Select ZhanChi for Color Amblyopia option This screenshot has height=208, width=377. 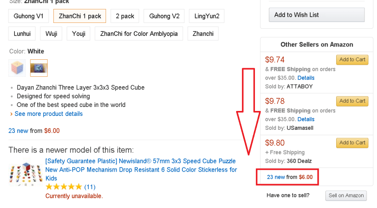(139, 34)
